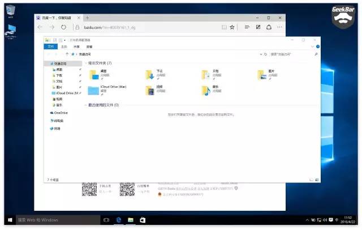Open the 图片 folder tile in frequent folders
The image size is (362, 230).
(x=268, y=75)
